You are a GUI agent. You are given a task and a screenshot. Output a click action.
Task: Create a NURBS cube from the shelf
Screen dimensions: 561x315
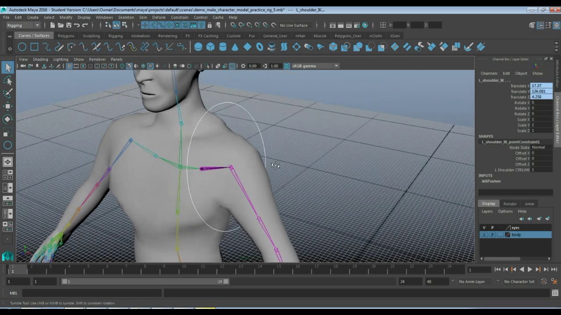click(210, 47)
